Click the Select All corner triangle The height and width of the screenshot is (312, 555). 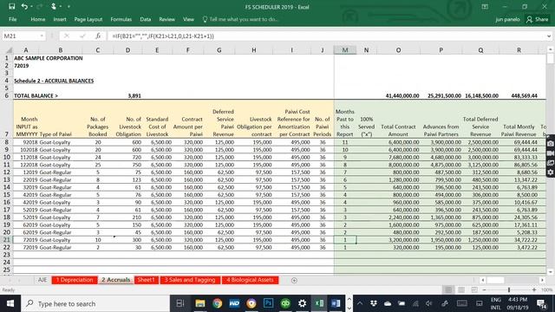pos(10,50)
